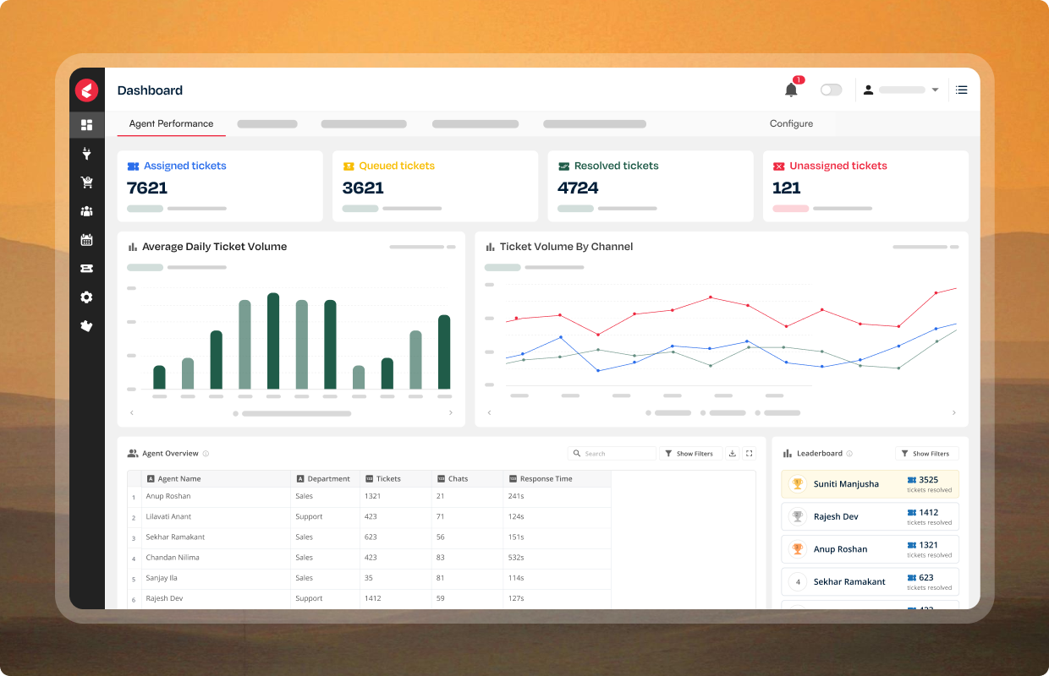Go to the team members sidebar icon
This screenshot has height=676, width=1049.
click(x=86, y=211)
